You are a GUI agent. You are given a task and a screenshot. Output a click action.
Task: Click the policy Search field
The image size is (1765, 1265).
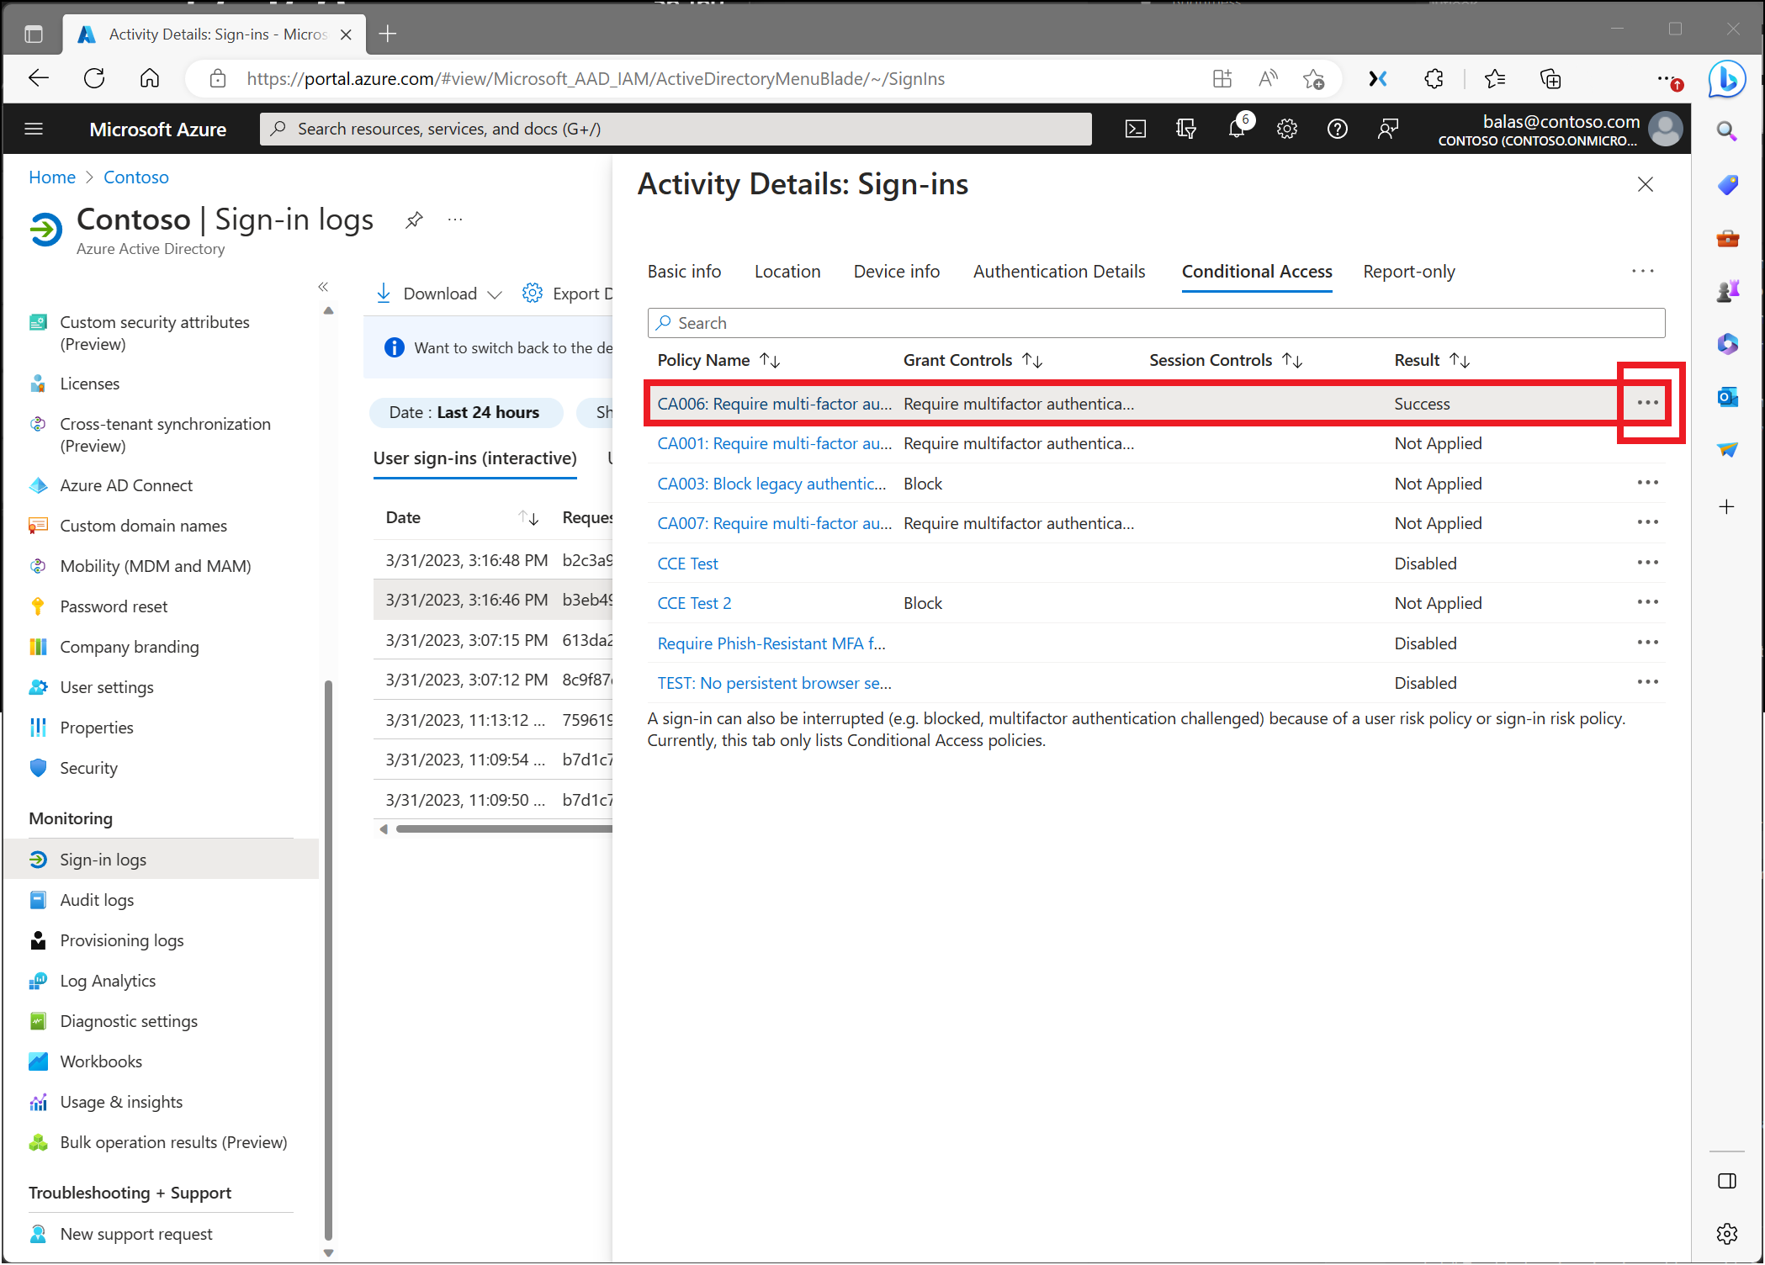pyautogui.click(x=1155, y=323)
